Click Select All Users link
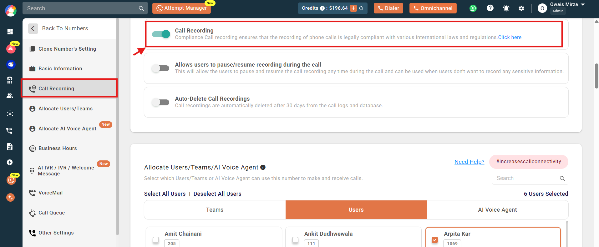The height and width of the screenshot is (247, 599). click(x=165, y=194)
